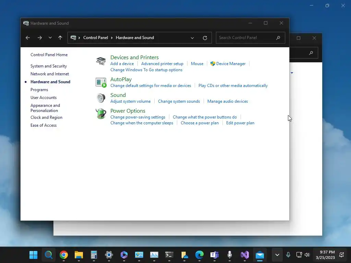This screenshot has height=263, width=351.
Task: Open the Devices and Printers category icon
Action: (x=101, y=61)
